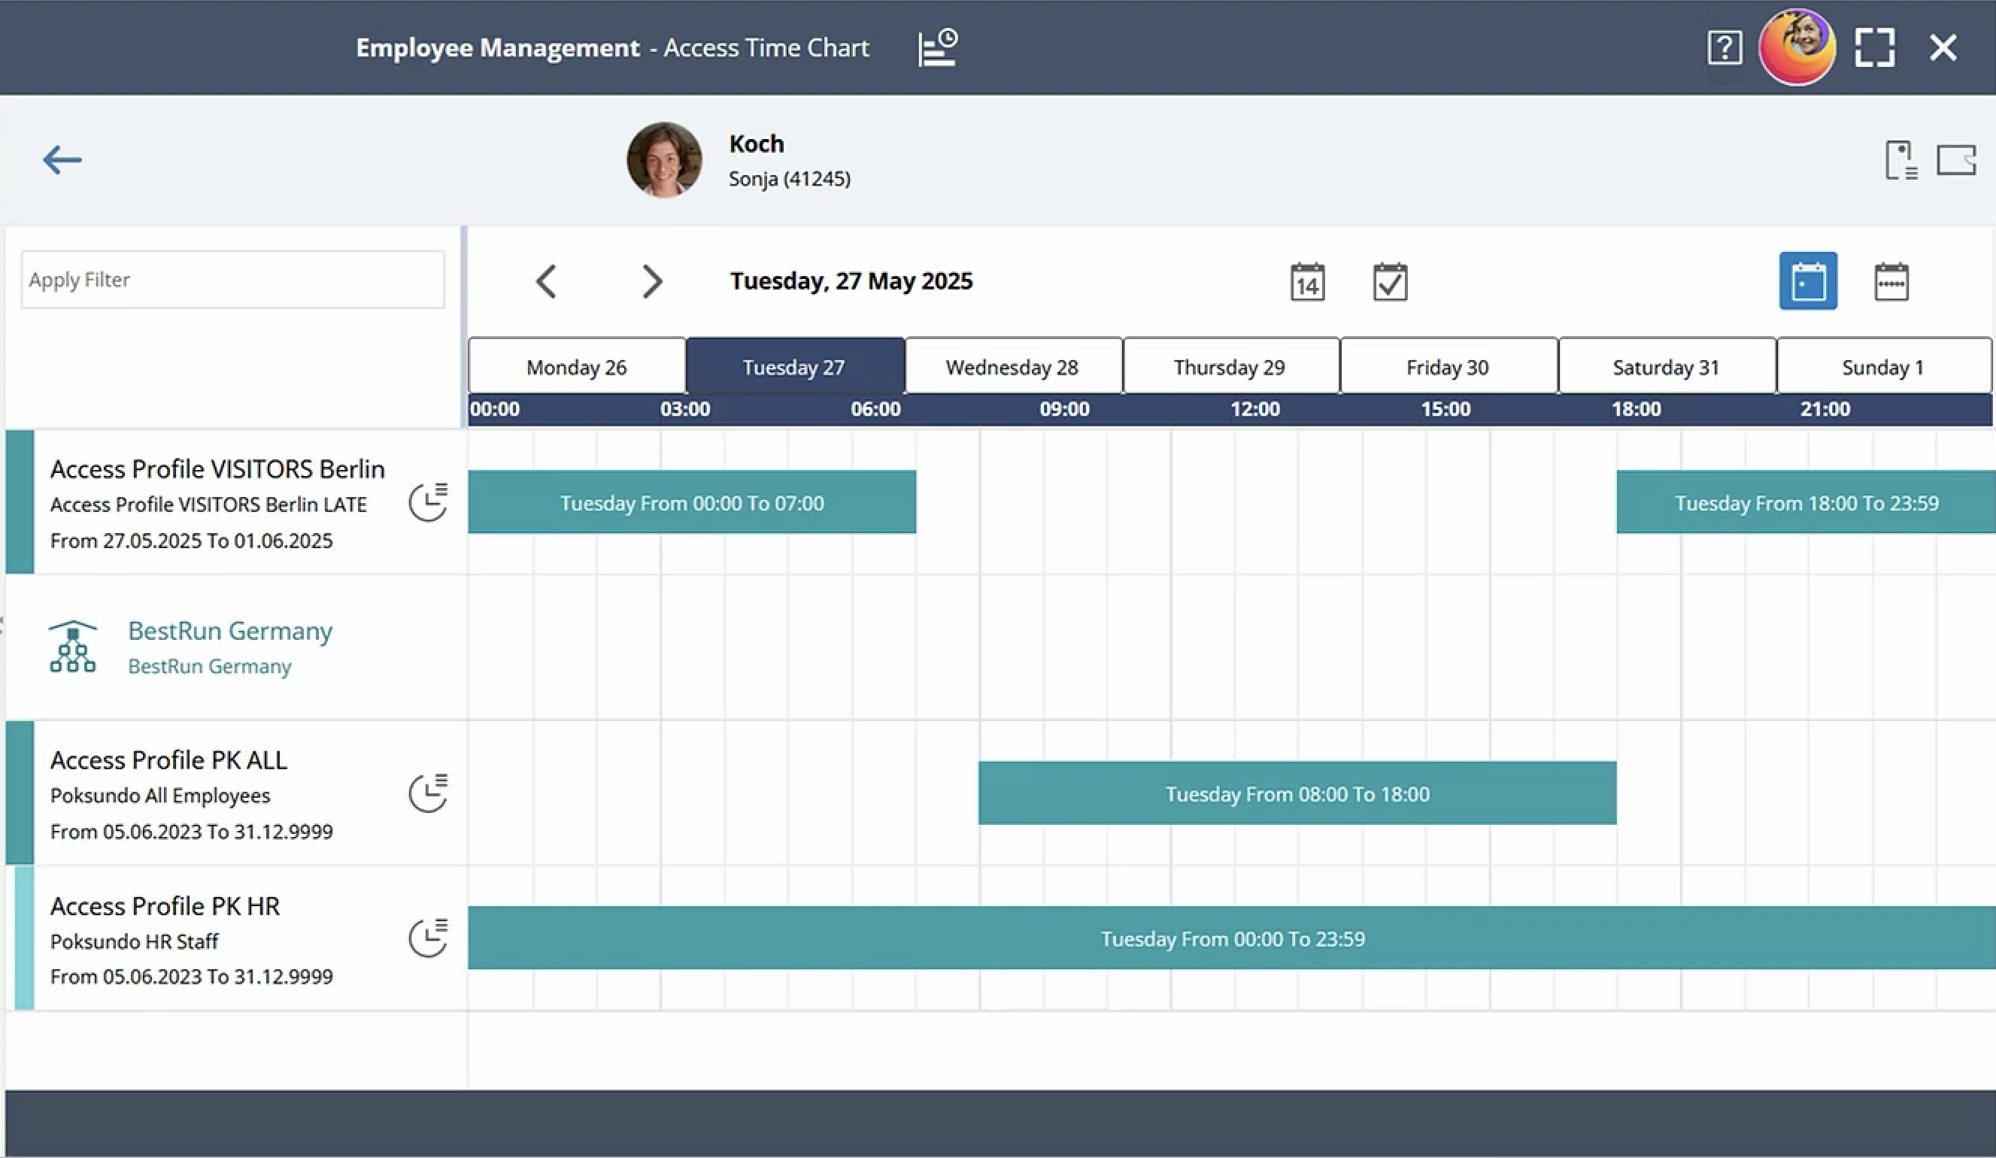
Task: Click Sonja (41245) text
Action: click(x=790, y=179)
